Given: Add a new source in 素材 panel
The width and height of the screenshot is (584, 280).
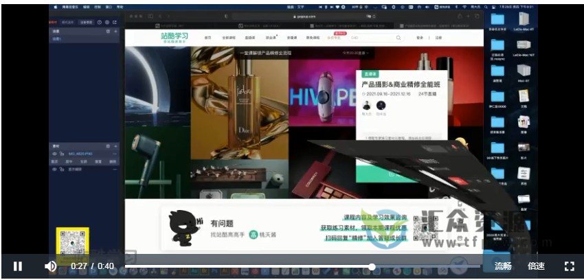Looking at the screenshot, I should 115,146.
